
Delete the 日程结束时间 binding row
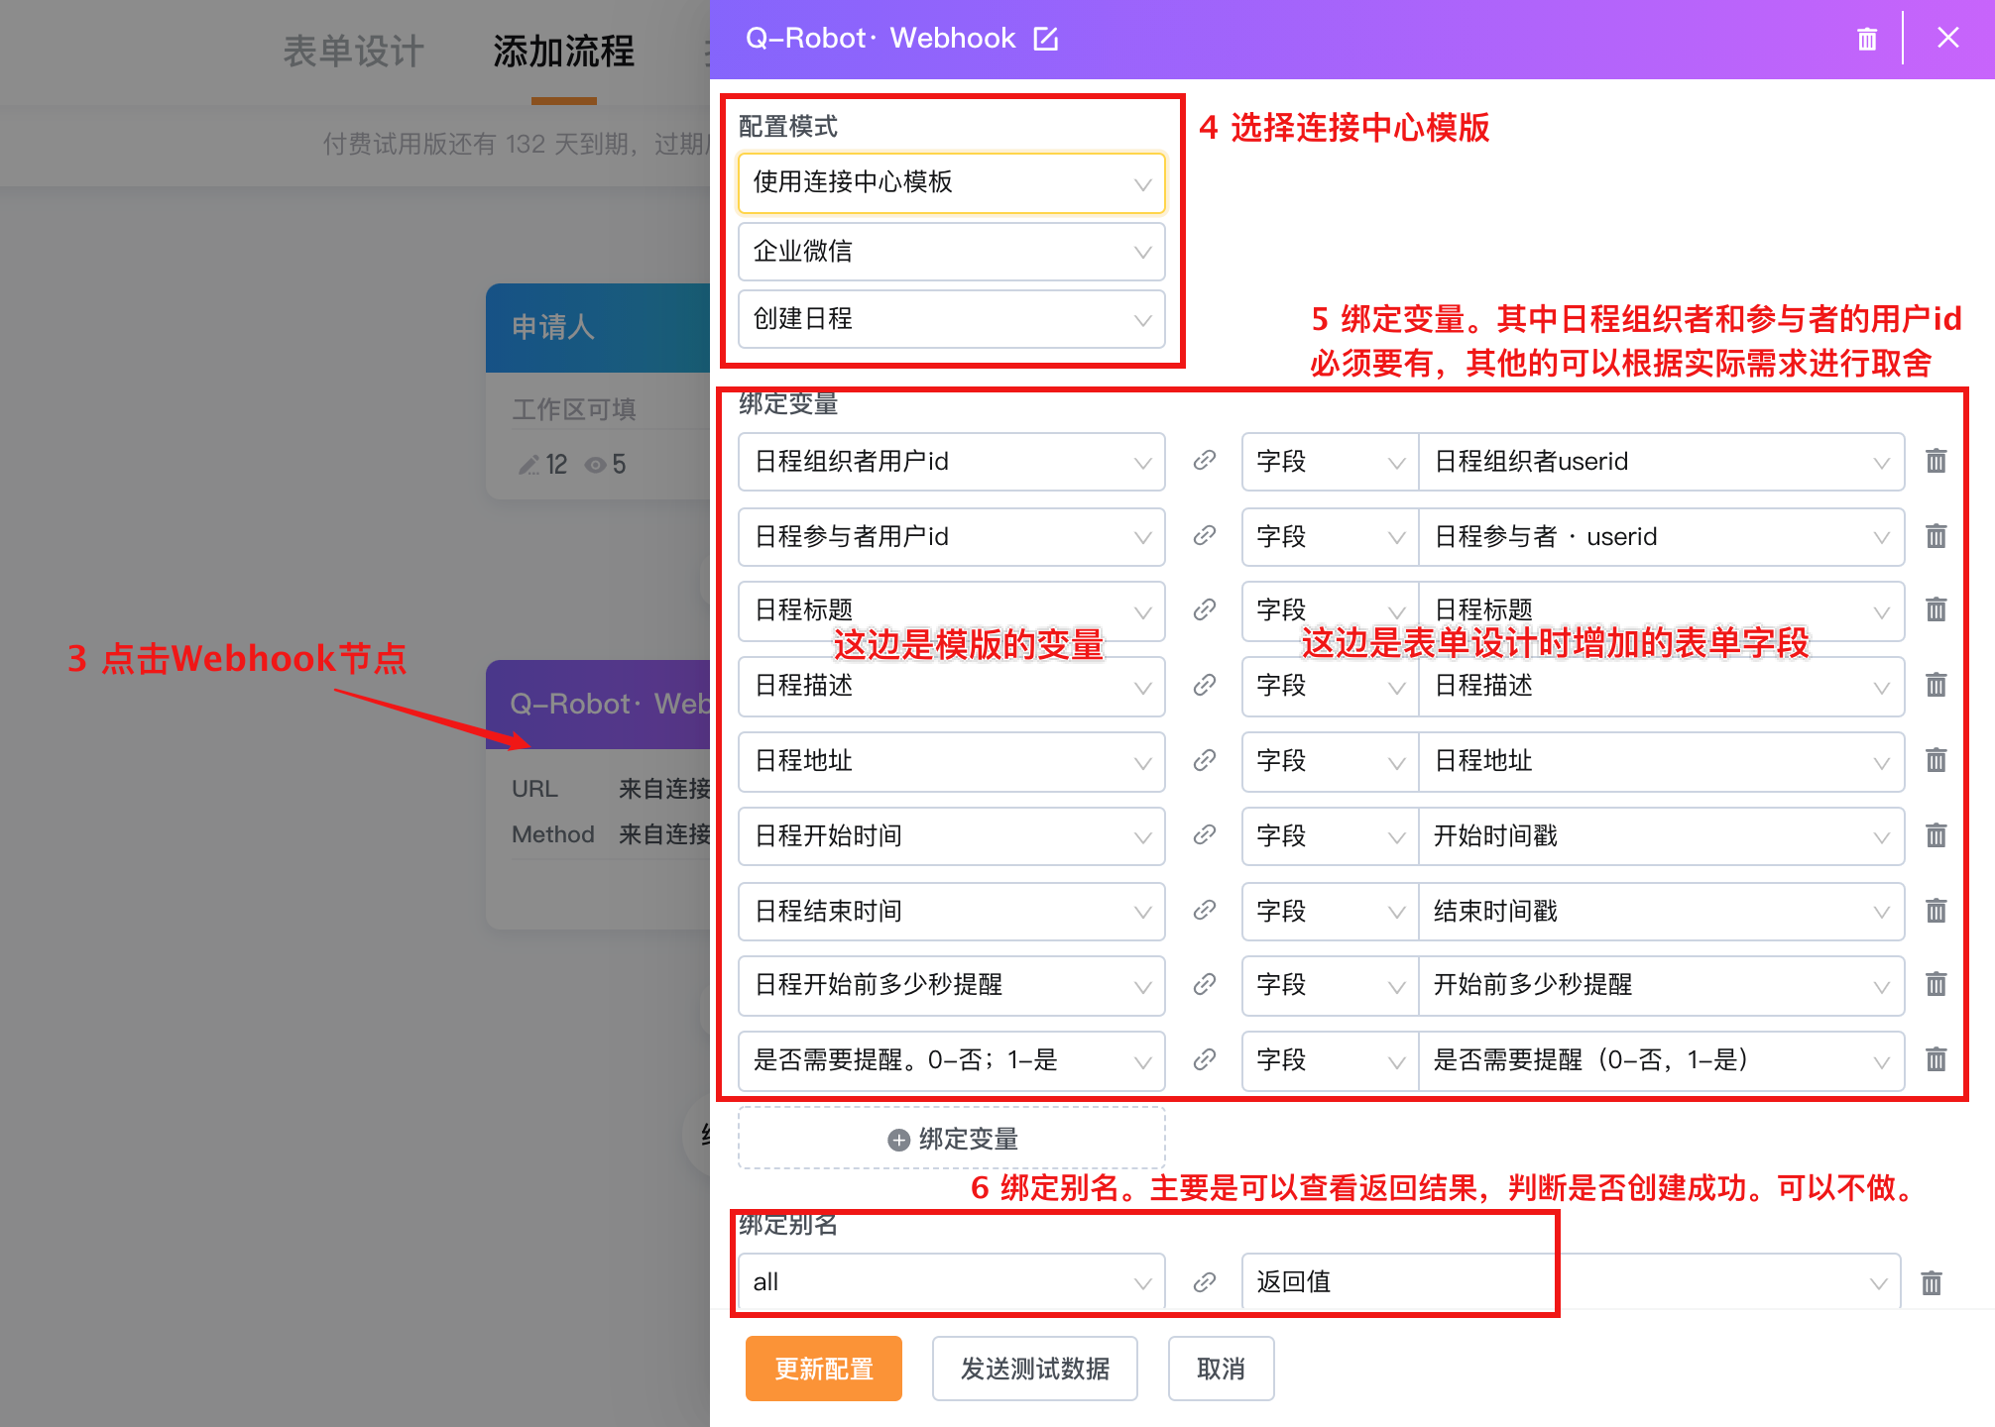pyautogui.click(x=1936, y=911)
